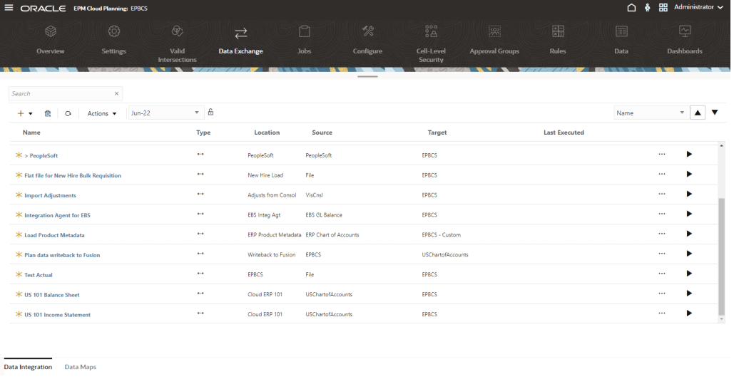
Task: Open the Dashboards card
Action: click(685, 40)
